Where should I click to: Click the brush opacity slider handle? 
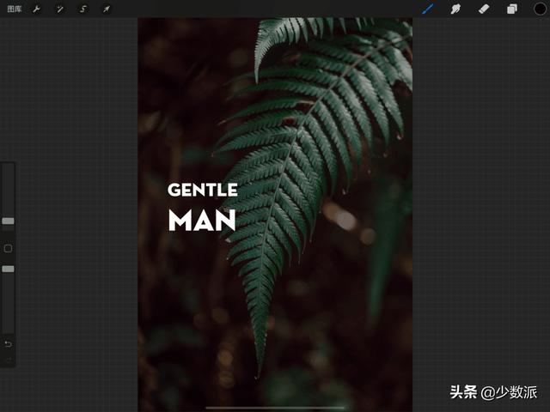tap(8, 269)
